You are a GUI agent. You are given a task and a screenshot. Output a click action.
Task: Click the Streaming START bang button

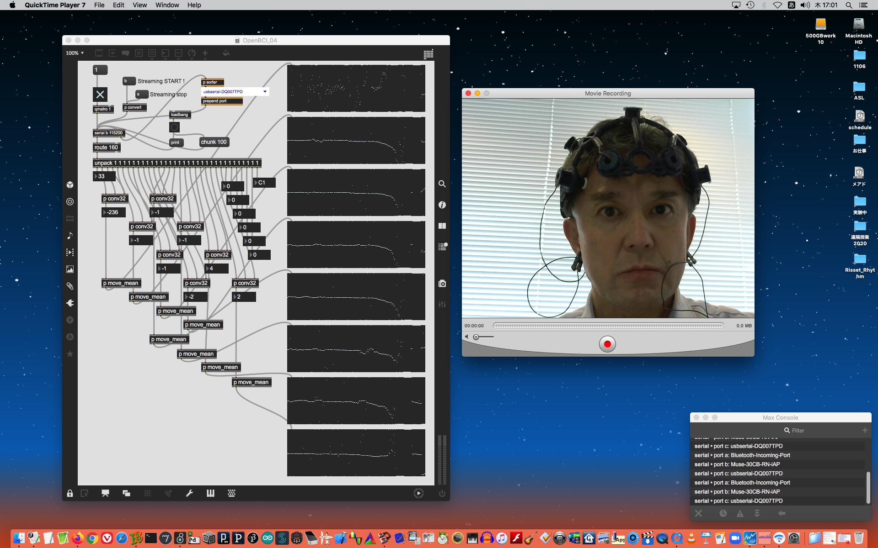128,81
